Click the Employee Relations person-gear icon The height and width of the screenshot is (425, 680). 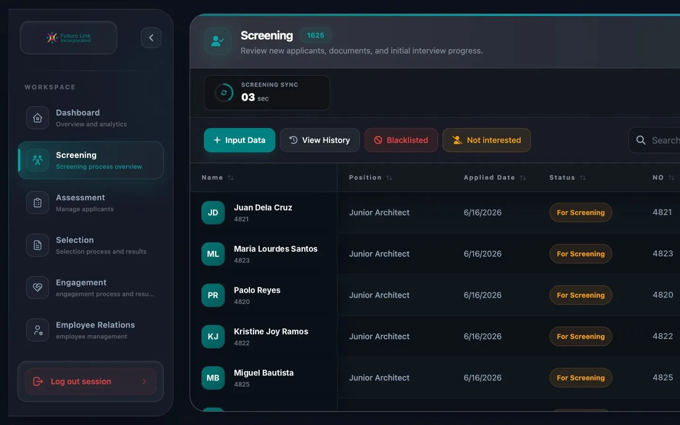pyautogui.click(x=38, y=330)
